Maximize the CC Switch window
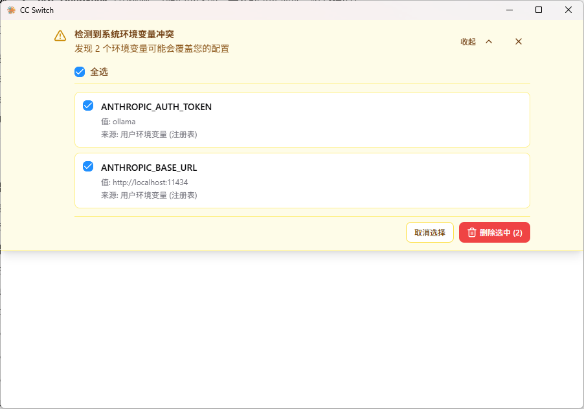This screenshot has height=409, width=584. coord(539,10)
